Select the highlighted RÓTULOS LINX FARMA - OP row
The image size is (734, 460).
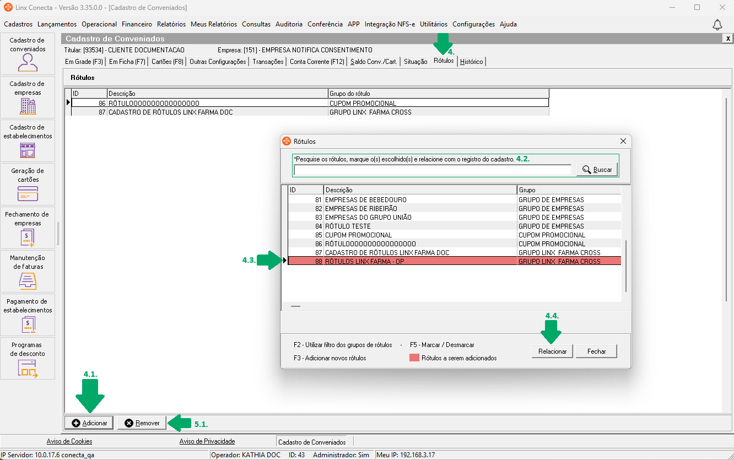coord(455,261)
